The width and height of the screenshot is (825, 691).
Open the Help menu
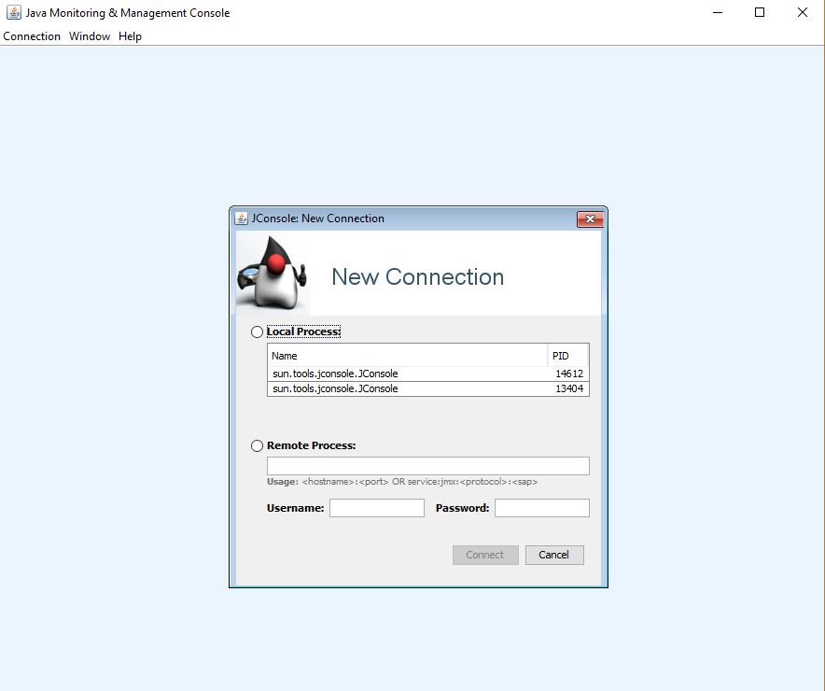[130, 36]
